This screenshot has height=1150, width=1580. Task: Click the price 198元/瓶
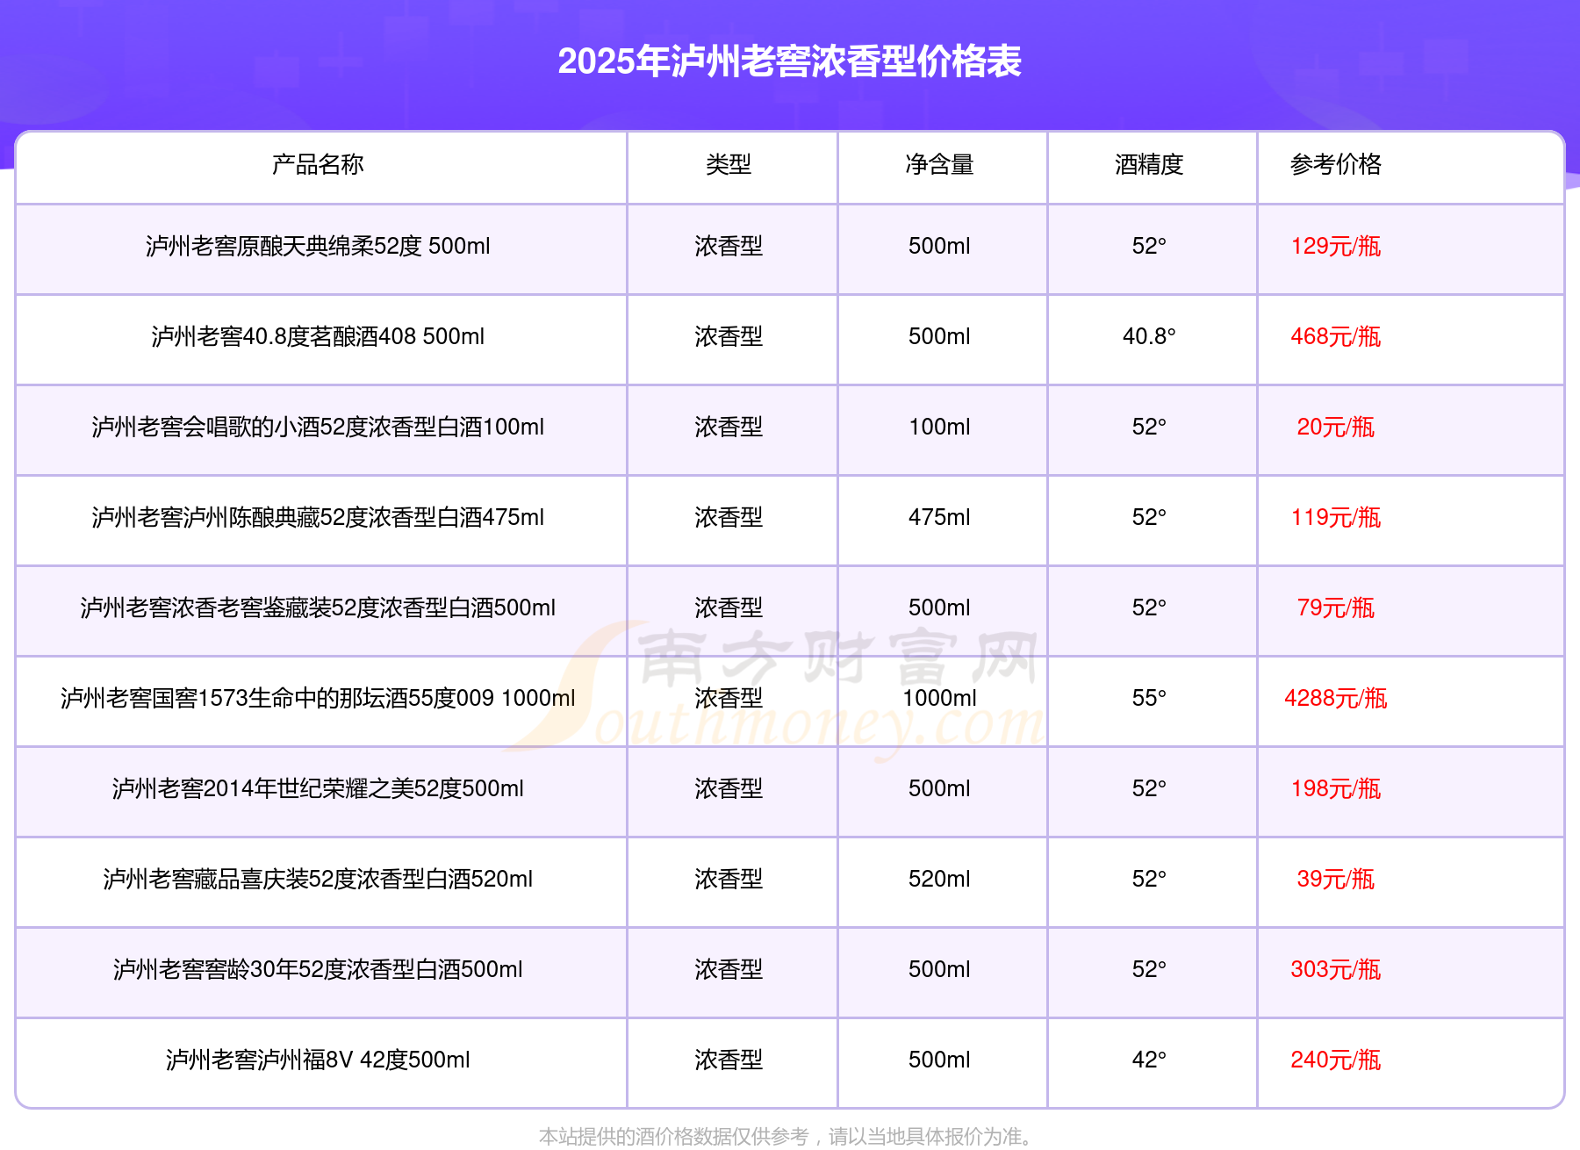coord(1336,788)
